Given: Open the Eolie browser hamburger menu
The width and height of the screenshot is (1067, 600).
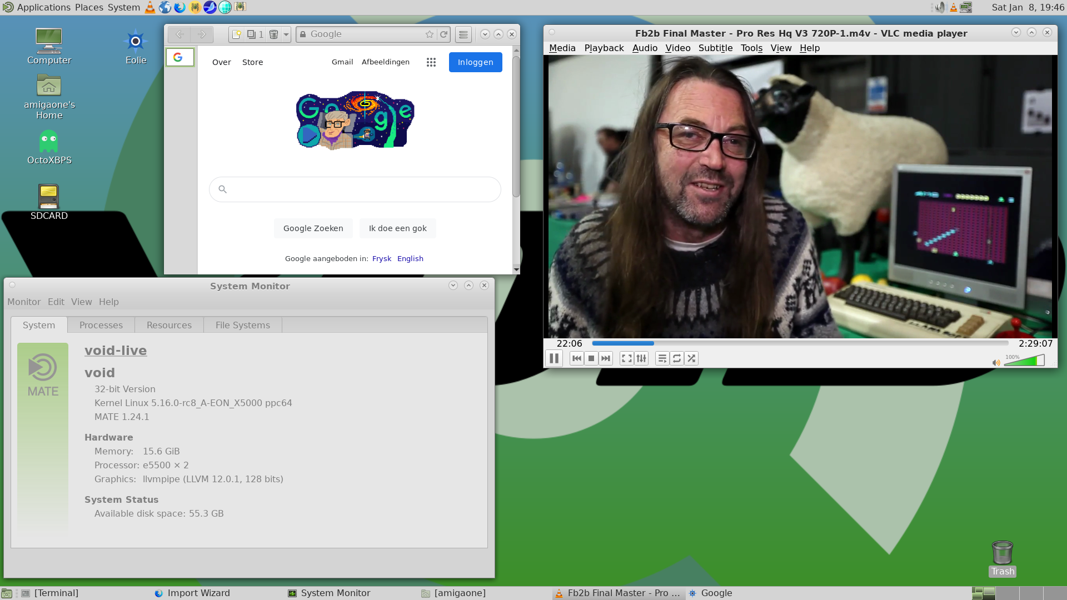Looking at the screenshot, I should [463, 34].
